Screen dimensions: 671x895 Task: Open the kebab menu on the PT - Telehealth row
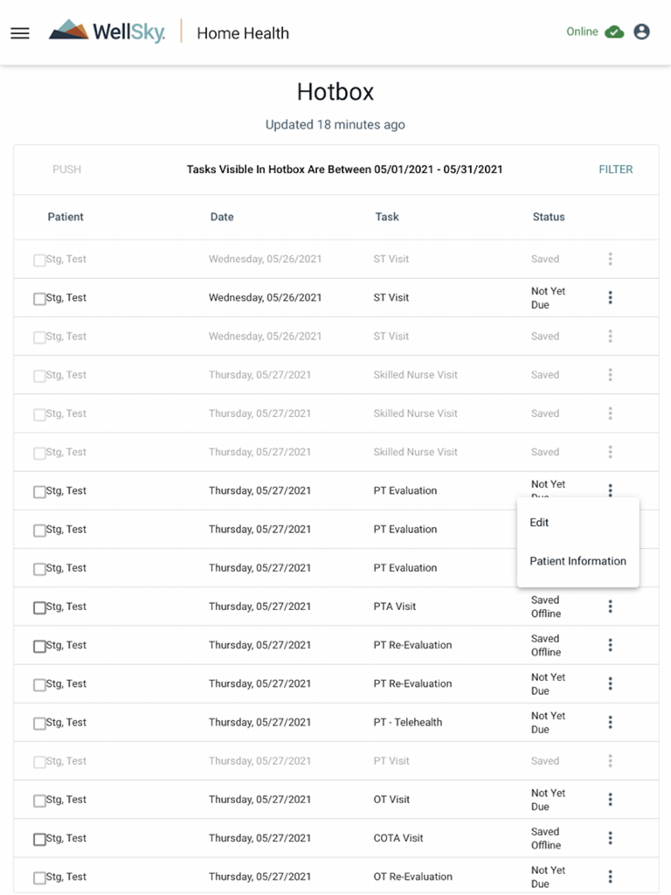point(610,722)
